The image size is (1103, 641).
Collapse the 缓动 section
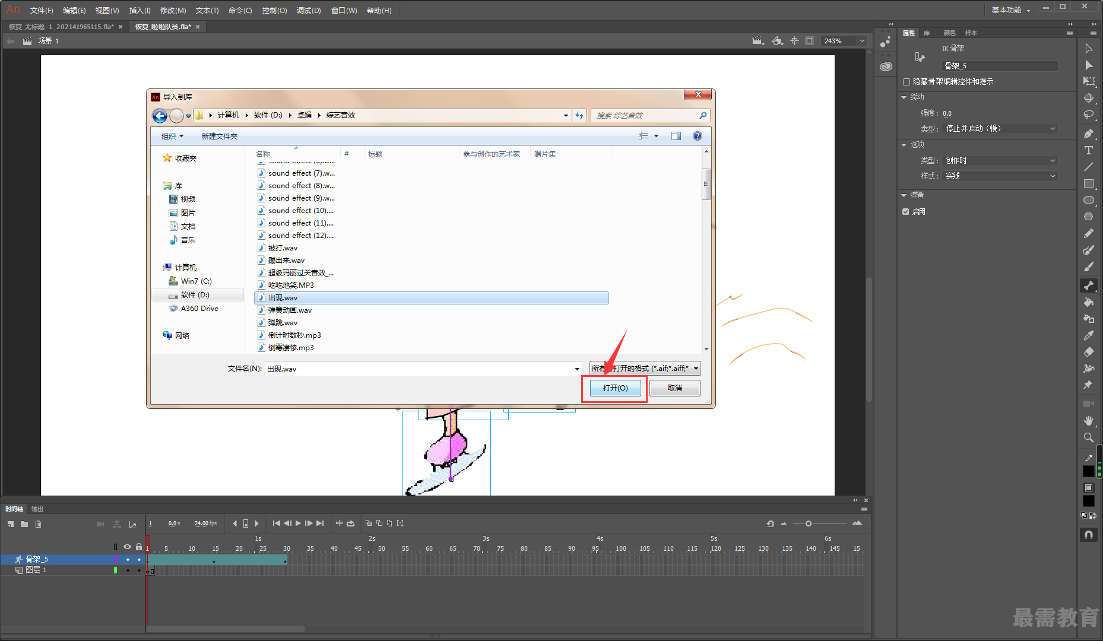point(904,97)
